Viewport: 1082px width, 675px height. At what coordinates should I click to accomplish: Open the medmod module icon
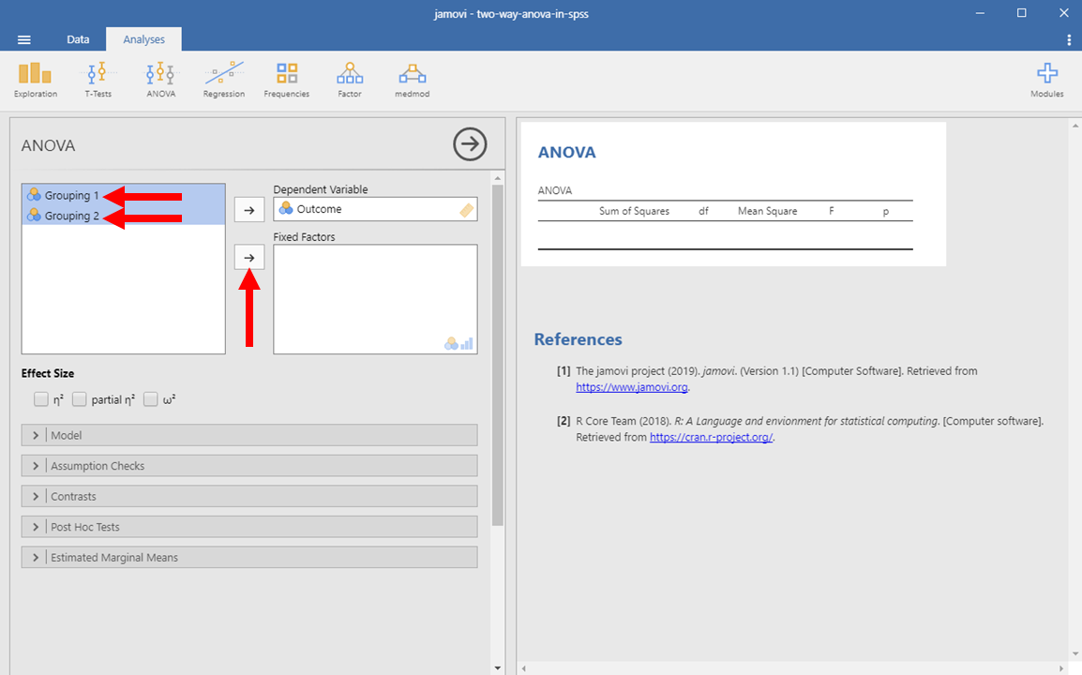(x=412, y=79)
